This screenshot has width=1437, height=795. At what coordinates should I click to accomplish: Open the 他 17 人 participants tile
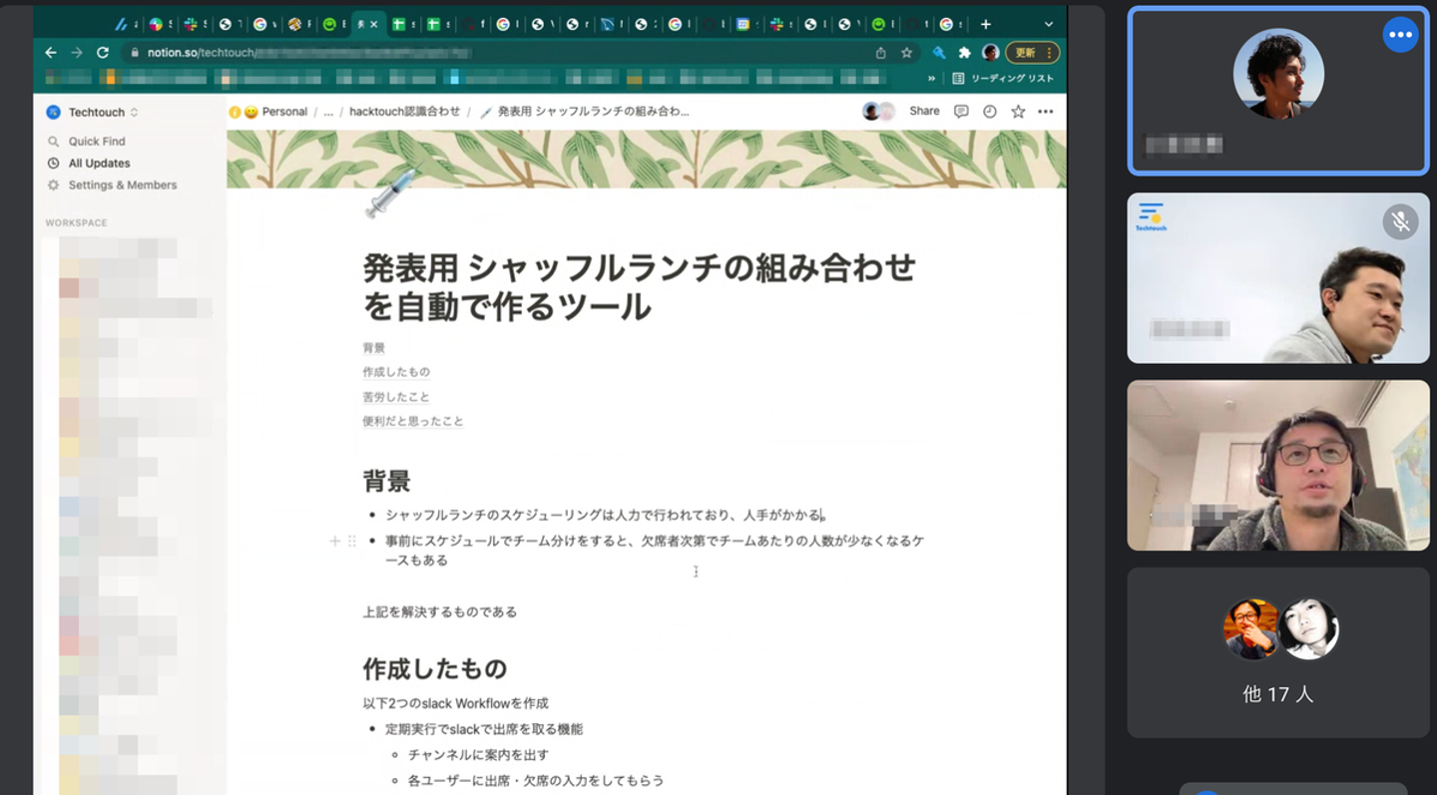1278,652
